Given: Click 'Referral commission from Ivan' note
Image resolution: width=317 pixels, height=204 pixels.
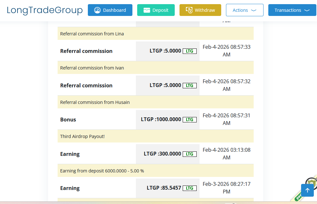Looking at the screenshot, I should coord(92,68).
